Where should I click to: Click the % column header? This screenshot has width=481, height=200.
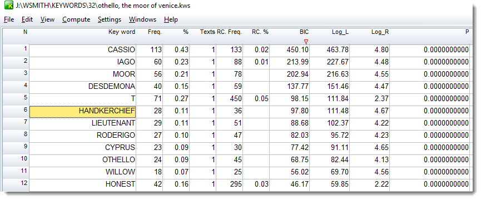tap(186, 32)
